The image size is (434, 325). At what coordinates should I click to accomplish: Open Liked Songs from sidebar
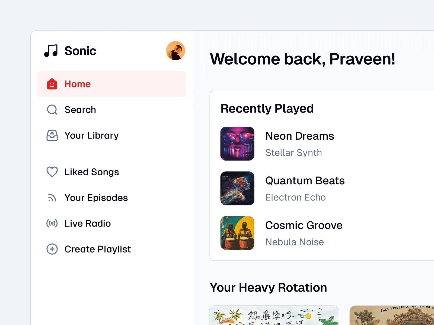[x=92, y=172]
